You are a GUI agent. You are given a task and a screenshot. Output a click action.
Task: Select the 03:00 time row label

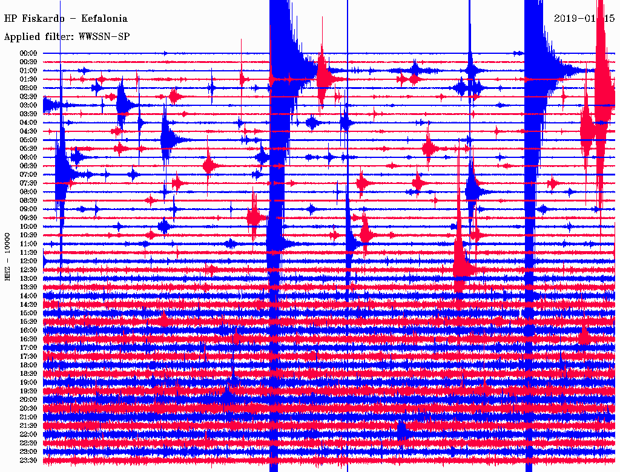pos(28,105)
